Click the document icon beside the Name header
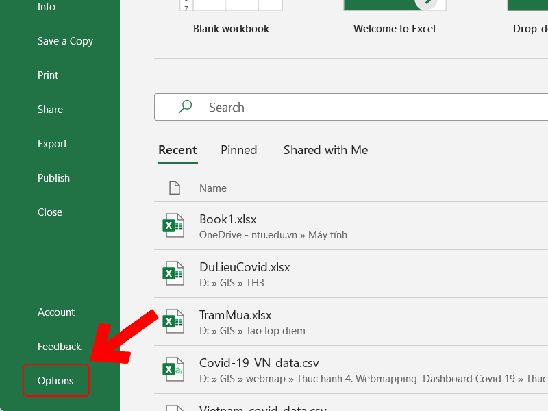The image size is (548, 411). 174,187
